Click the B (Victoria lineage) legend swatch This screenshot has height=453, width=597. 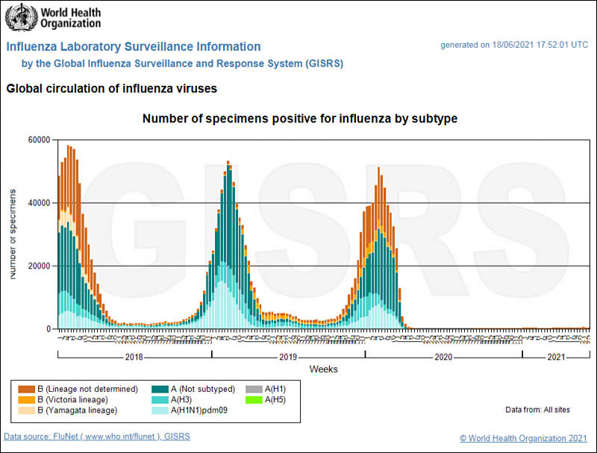point(27,400)
